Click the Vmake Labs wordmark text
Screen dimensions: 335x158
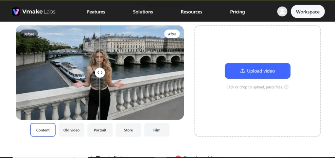[39, 12]
